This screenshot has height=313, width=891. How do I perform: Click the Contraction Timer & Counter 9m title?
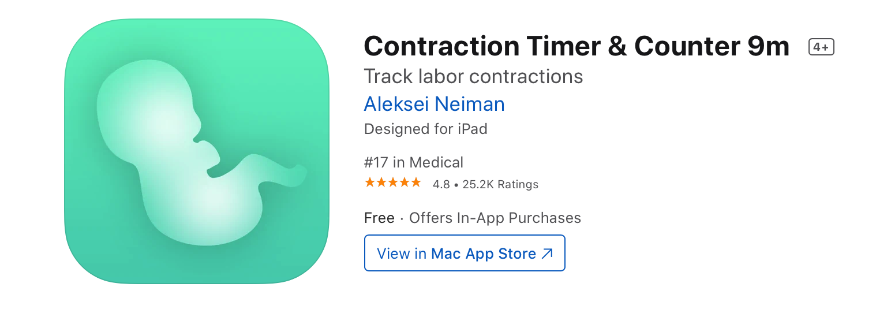[x=576, y=46]
